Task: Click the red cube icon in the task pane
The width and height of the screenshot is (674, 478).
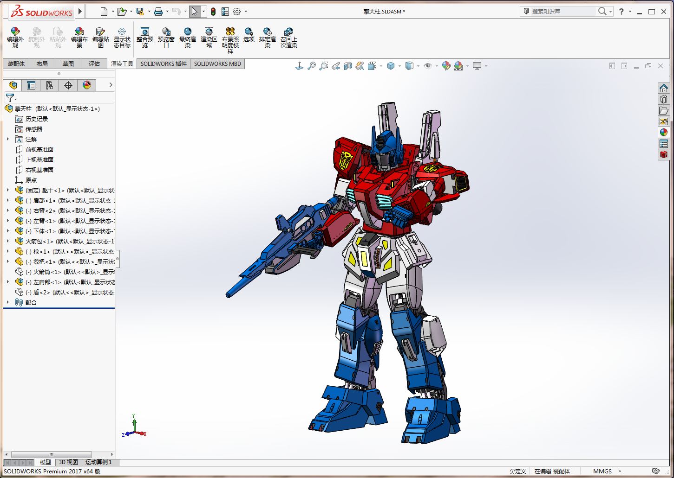Action: pos(664,155)
